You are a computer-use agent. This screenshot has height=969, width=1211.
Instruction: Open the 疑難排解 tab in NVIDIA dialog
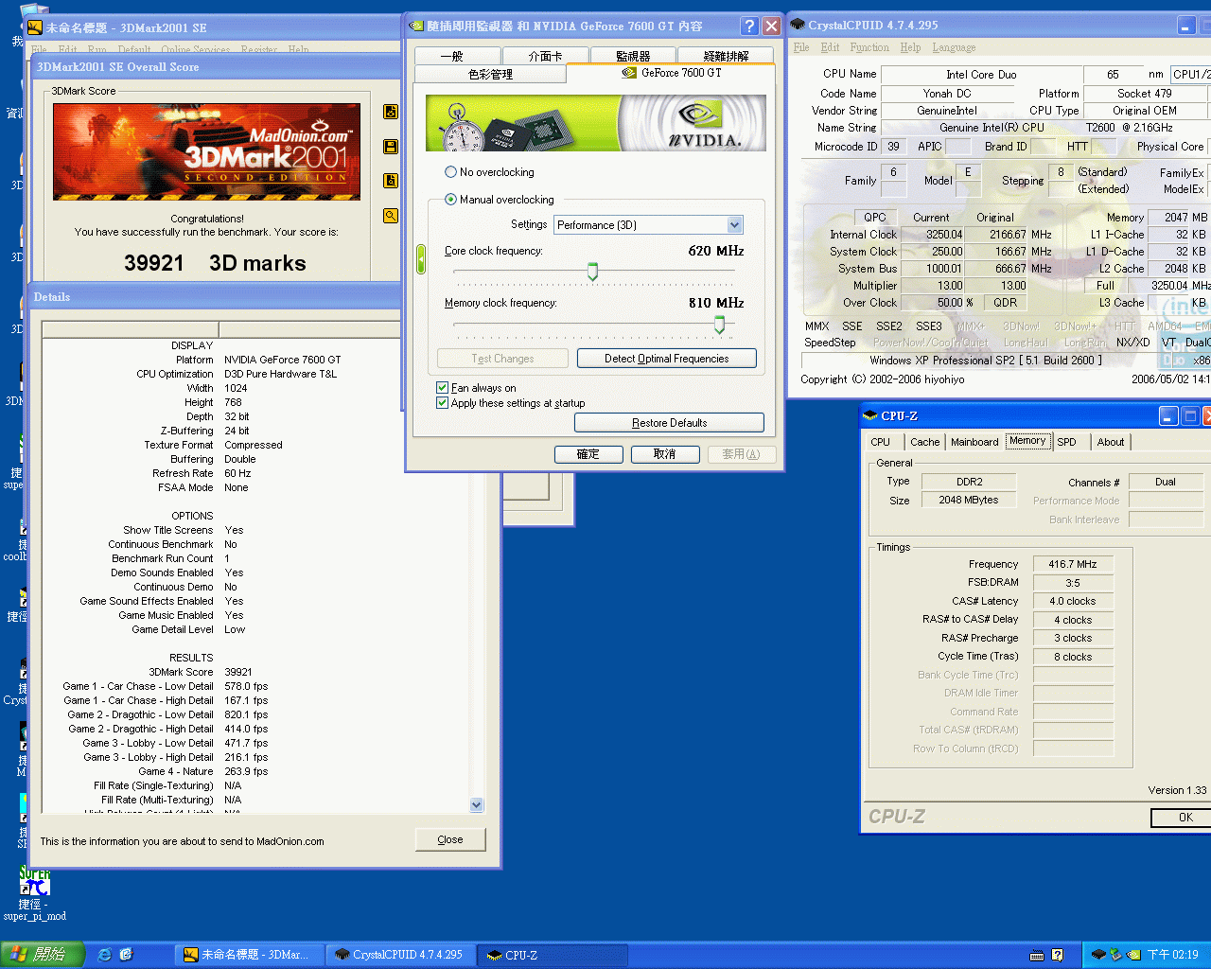click(726, 56)
